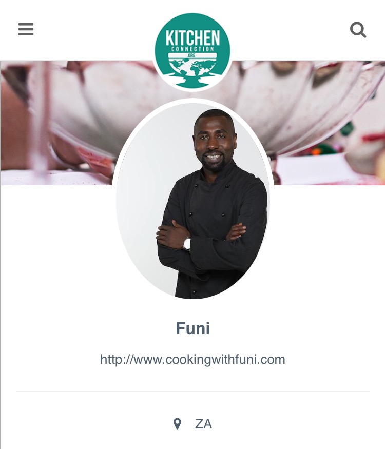Click the CONNECTION text in the logo
Screen dimensions: 385x449
[x=193, y=49]
